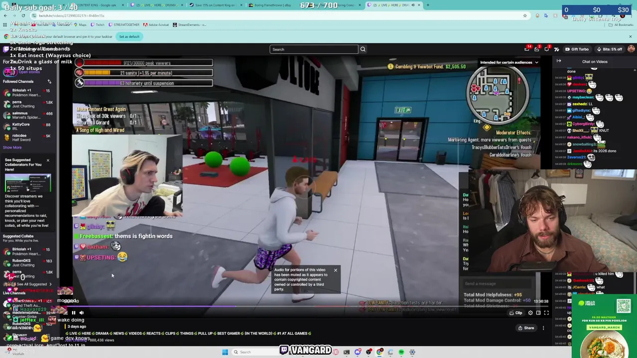
Task: Seek on the video progress bar
Action: click(x=313, y=307)
